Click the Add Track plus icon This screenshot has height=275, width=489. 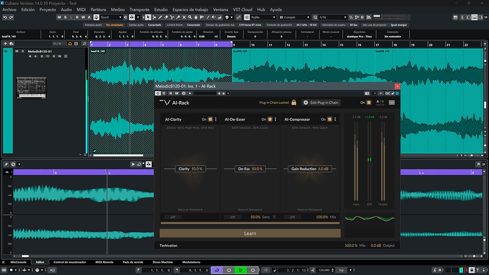5,43
